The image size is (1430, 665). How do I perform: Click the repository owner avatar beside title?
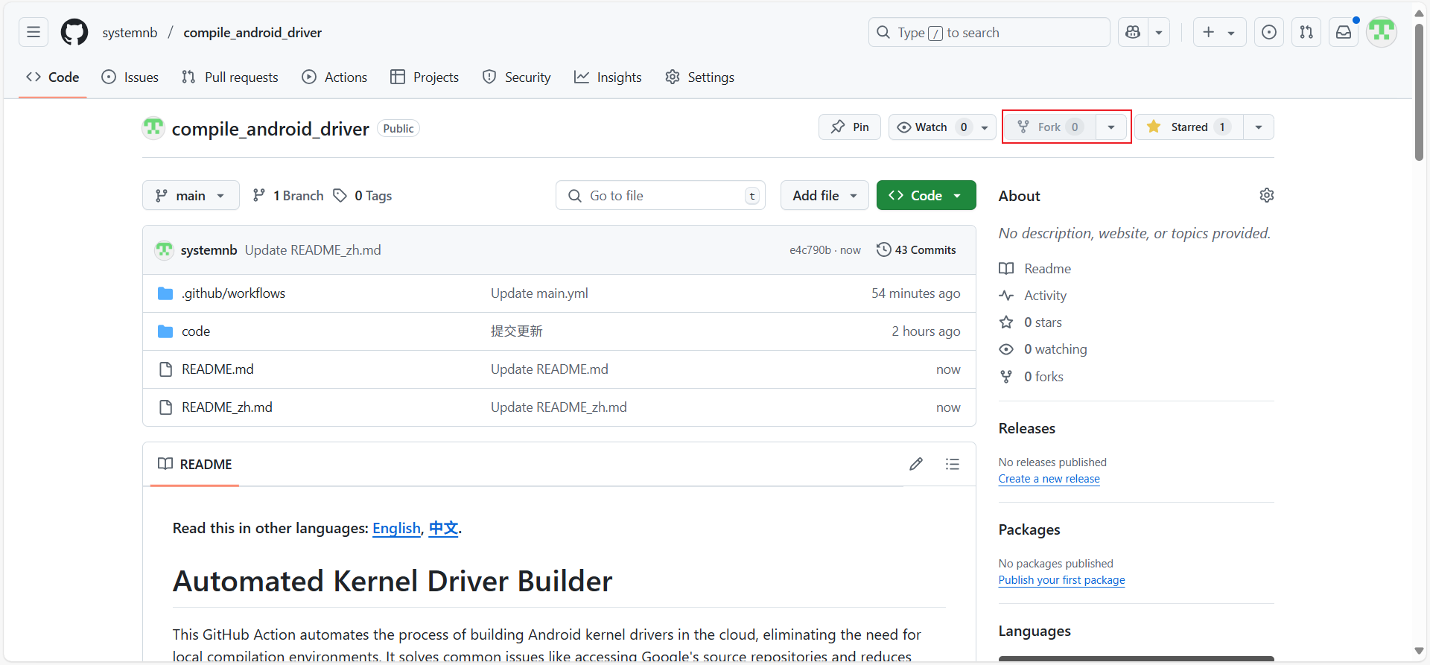pos(153,128)
